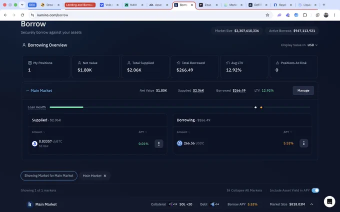Bookmark this page with the star icon
The image size is (340, 212).
tap(267, 15)
